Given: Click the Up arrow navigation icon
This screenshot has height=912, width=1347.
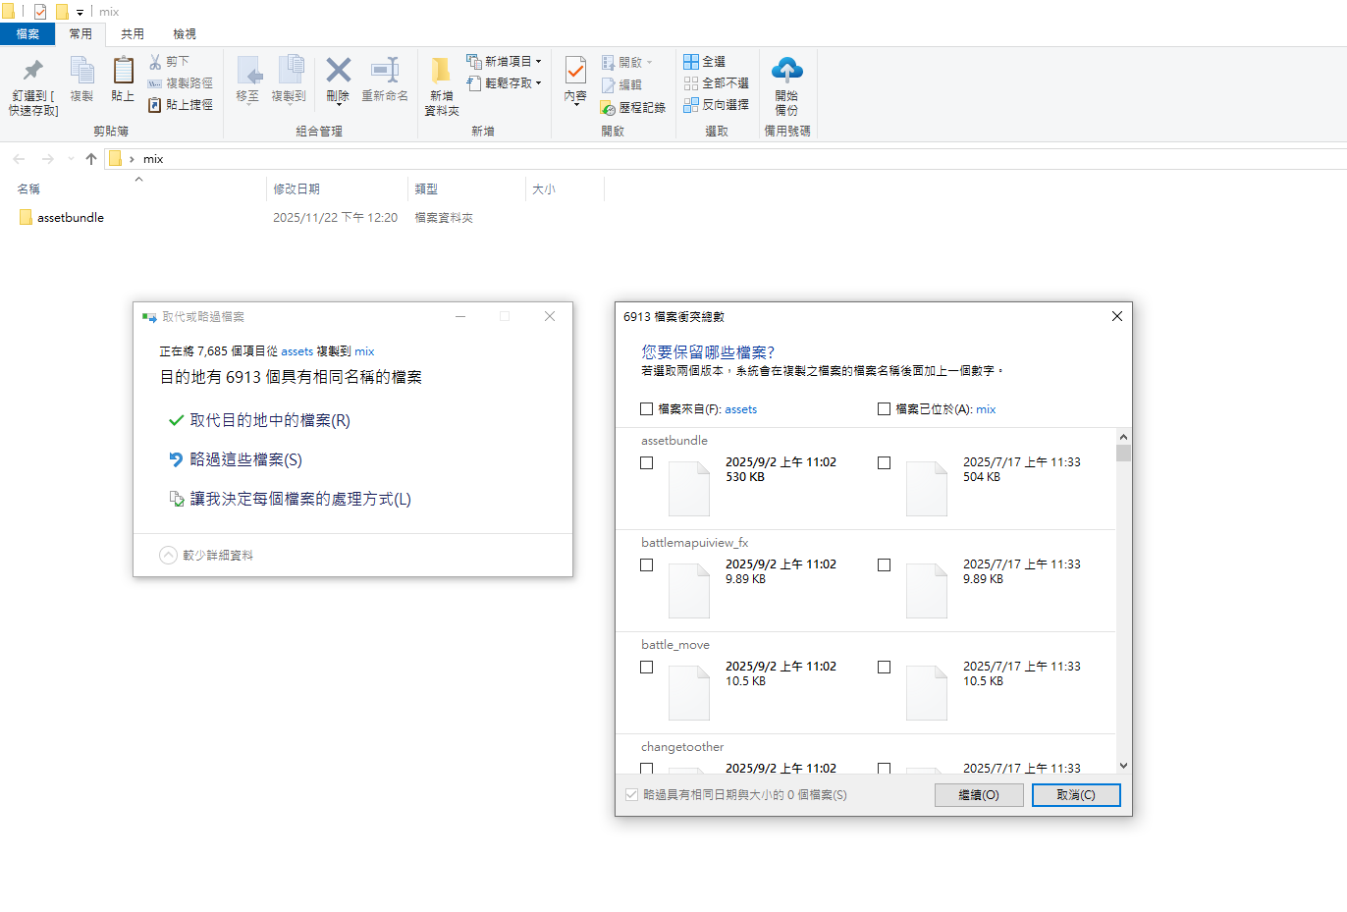Looking at the screenshot, I should (x=91, y=159).
